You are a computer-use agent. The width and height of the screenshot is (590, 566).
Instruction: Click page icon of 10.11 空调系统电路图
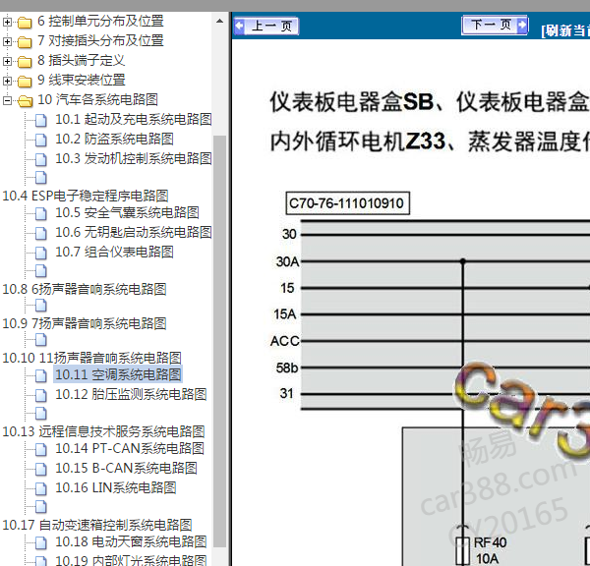pos(41,375)
